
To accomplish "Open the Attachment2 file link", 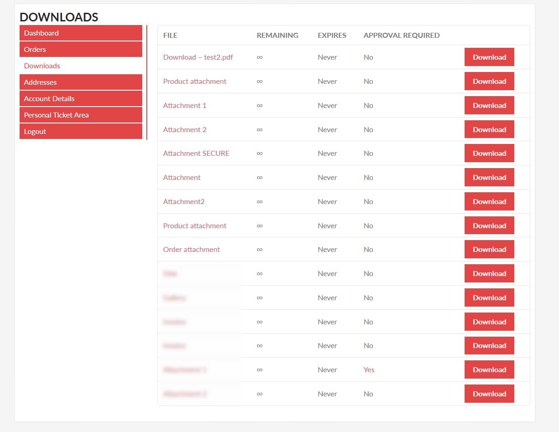I will pyautogui.click(x=184, y=201).
